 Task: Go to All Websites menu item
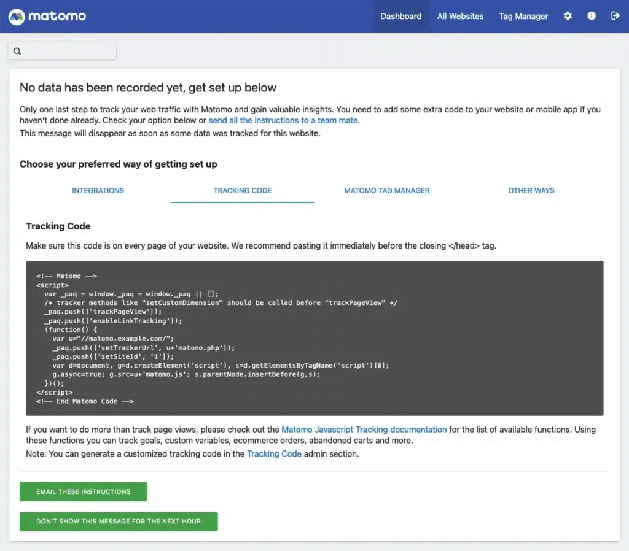[460, 17]
